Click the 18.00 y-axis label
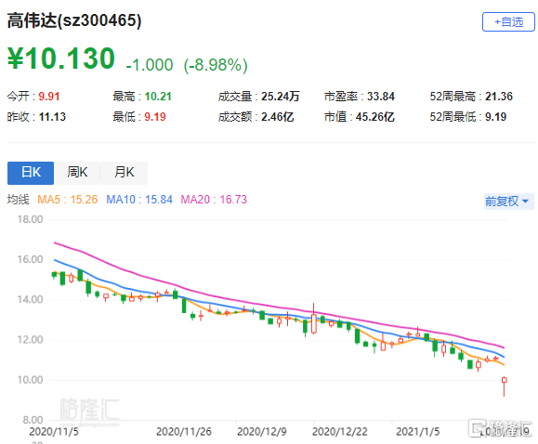This screenshot has height=444, width=538. tap(30, 219)
